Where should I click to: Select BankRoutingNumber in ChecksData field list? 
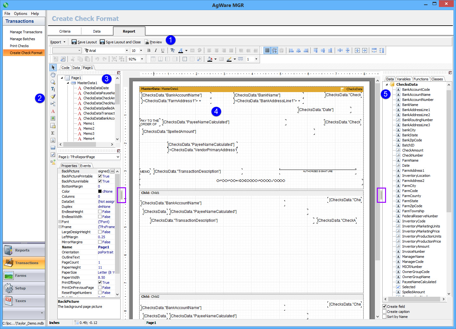417,120
